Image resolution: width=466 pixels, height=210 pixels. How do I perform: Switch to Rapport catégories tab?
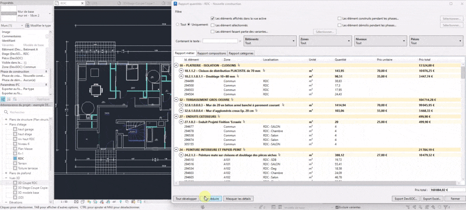241,54
